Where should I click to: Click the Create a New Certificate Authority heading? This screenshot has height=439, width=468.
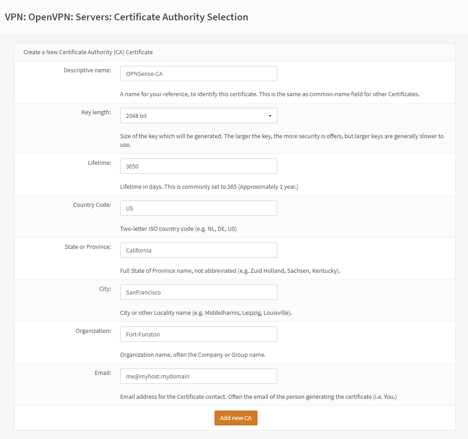88,52
